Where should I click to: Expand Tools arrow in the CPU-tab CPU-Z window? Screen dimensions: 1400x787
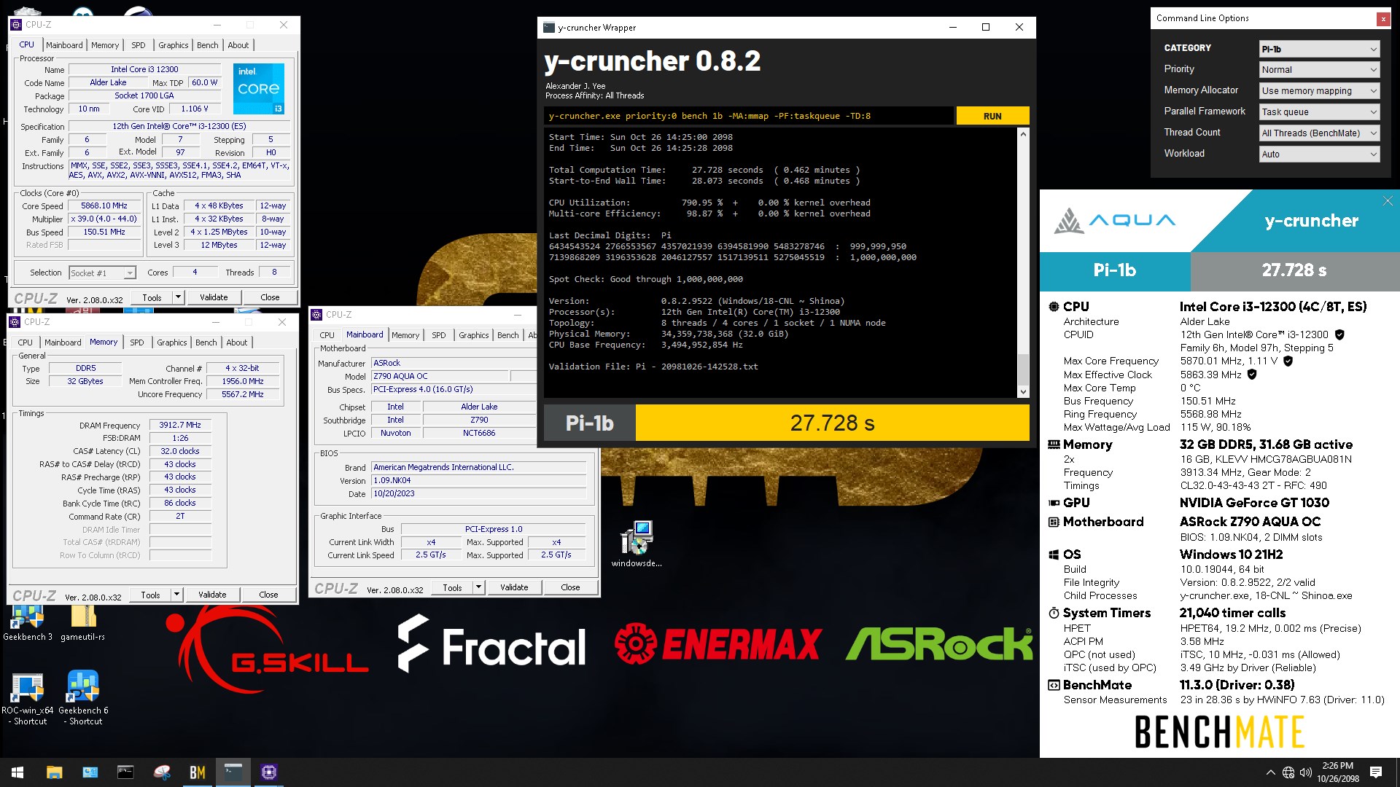click(178, 297)
